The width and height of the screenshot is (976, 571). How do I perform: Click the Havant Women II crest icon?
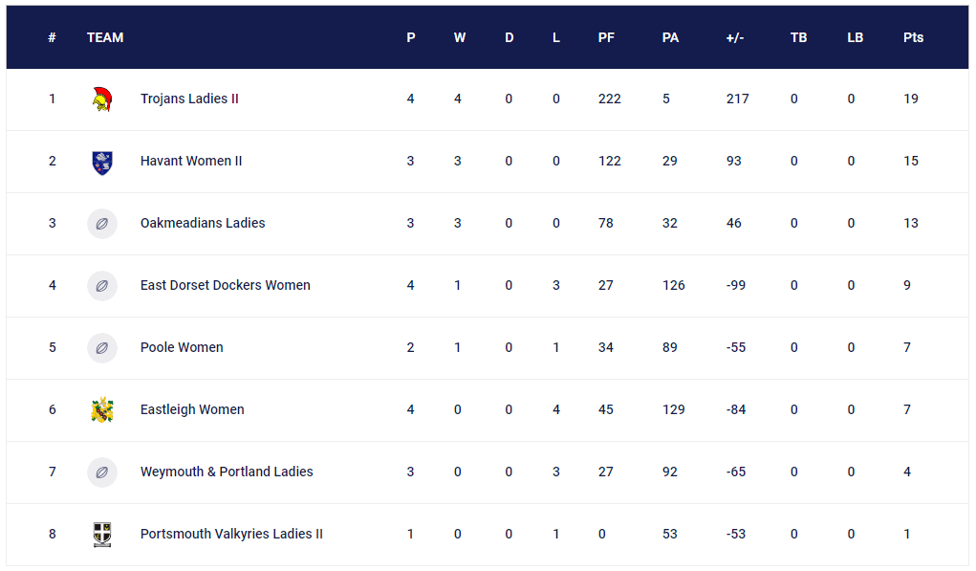tap(101, 162)
